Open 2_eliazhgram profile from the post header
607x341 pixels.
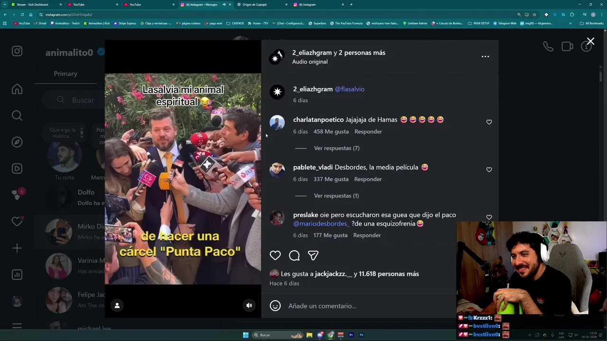pos(312,53)
